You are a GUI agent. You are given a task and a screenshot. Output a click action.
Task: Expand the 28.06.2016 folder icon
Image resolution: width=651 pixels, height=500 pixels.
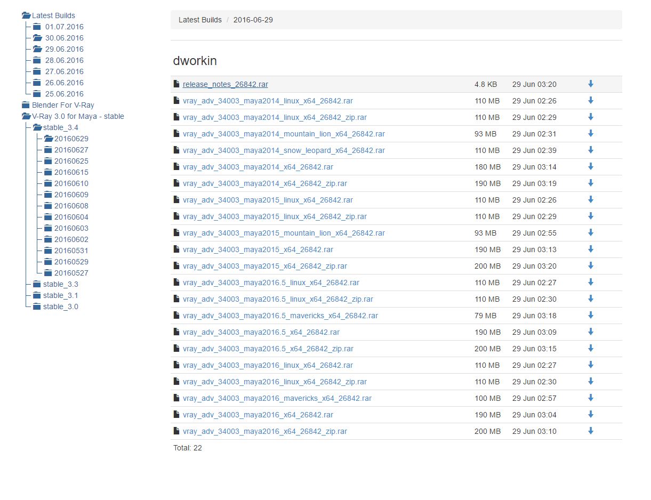pos(37,60)
